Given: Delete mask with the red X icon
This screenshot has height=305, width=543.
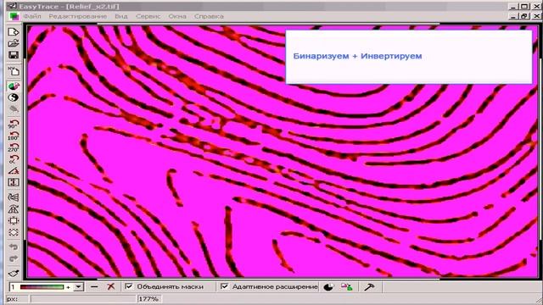Looking at the screenshot, I should tap(111, 286).
